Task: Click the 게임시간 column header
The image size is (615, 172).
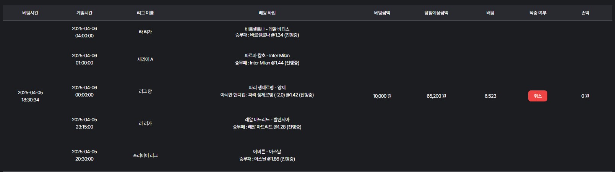Action: 84,13
